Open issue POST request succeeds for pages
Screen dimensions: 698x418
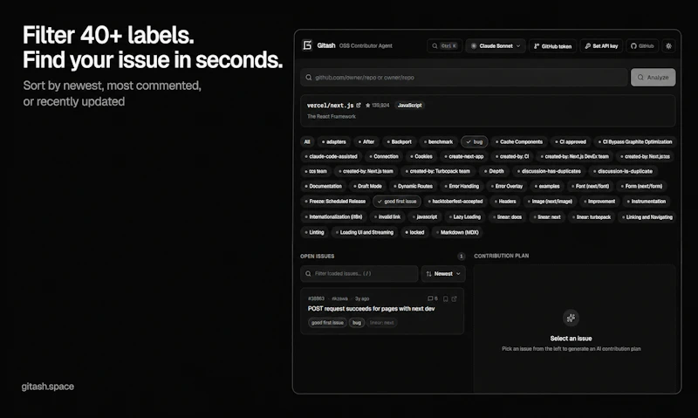click(372, 309)
